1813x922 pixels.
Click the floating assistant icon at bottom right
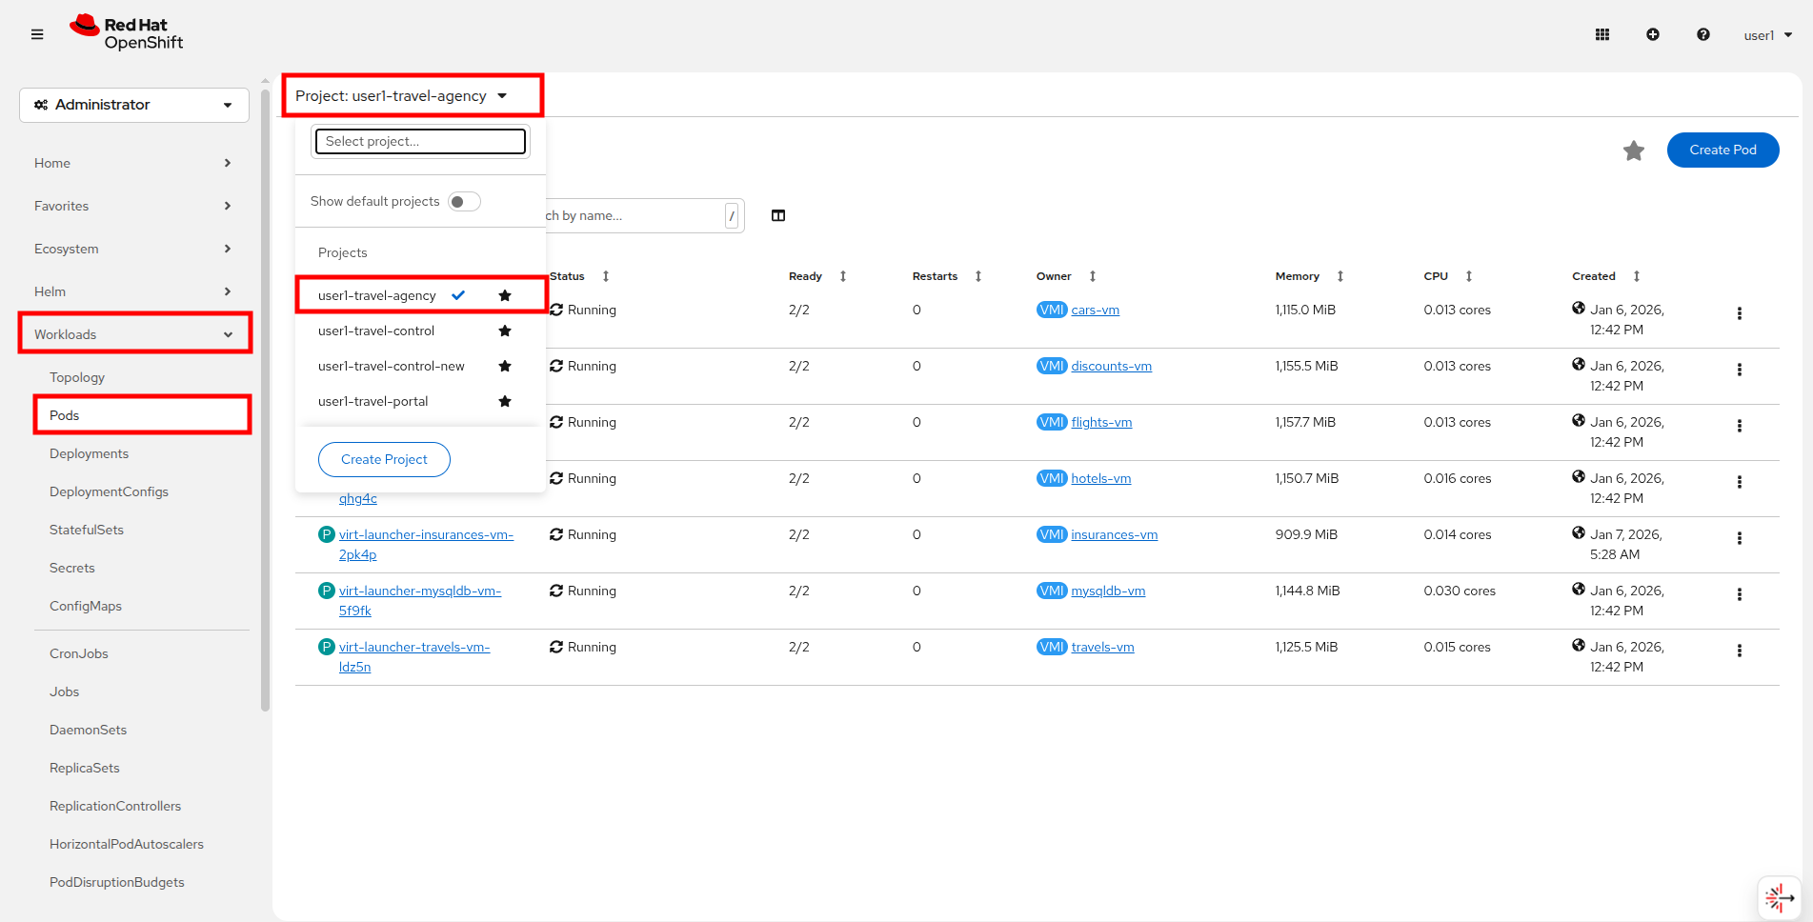coord(1778,897)
